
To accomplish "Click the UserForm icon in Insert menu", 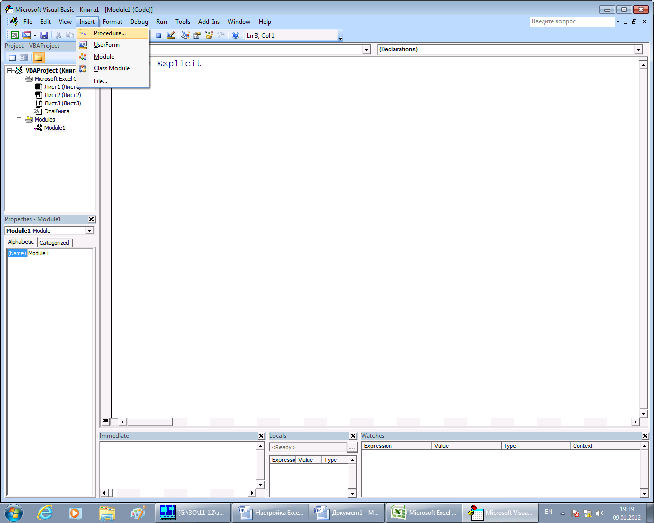I will (83, 45).
